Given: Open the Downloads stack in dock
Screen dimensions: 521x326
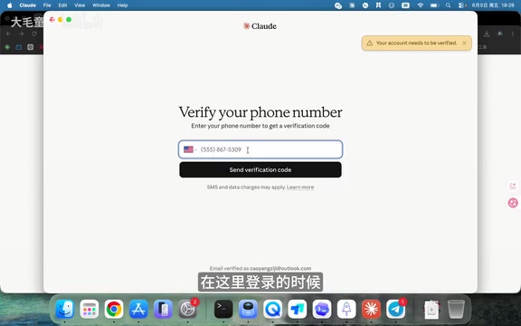Looking at the screenshot, I should (431, 309).
